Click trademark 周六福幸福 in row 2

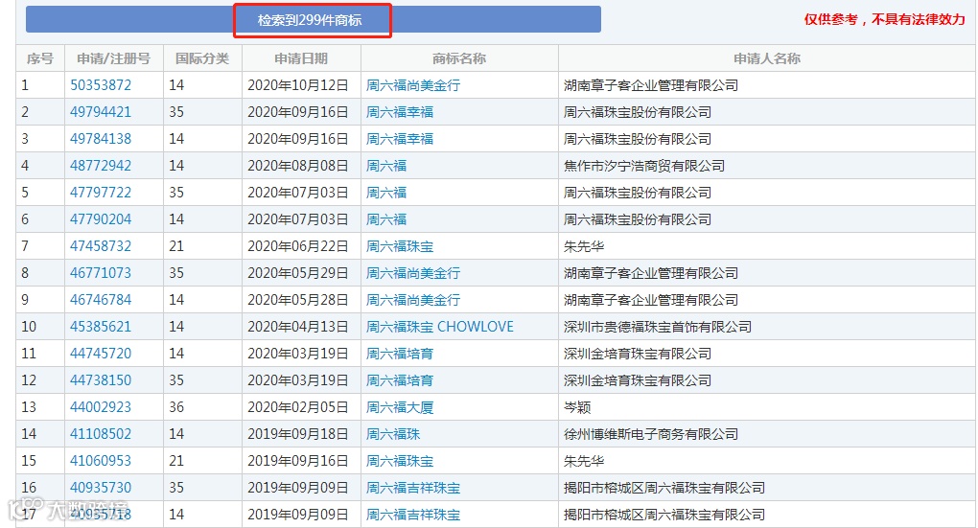(400, 111)
